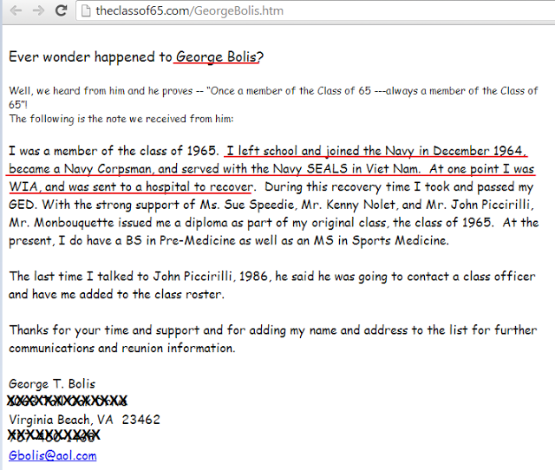Click the crossed-out street address line
Viewport: 555px width, 470px height.
[x=68, y=401]
